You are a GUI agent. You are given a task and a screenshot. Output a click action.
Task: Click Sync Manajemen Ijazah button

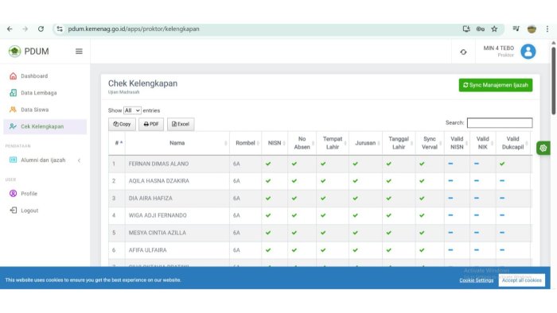496,85
